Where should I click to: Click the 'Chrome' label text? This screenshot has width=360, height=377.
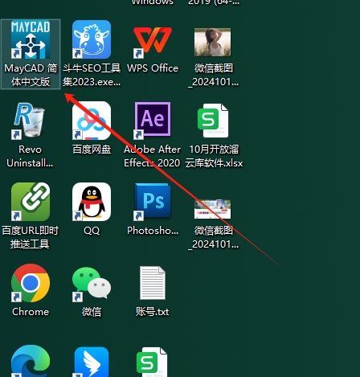pos(31,312)
